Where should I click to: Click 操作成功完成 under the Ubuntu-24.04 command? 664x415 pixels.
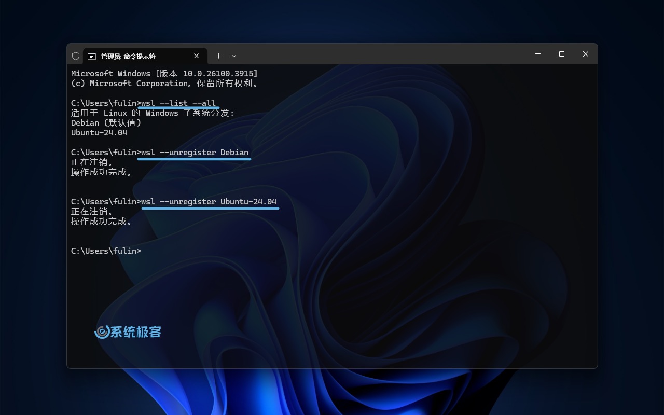[x=101, y=222]
